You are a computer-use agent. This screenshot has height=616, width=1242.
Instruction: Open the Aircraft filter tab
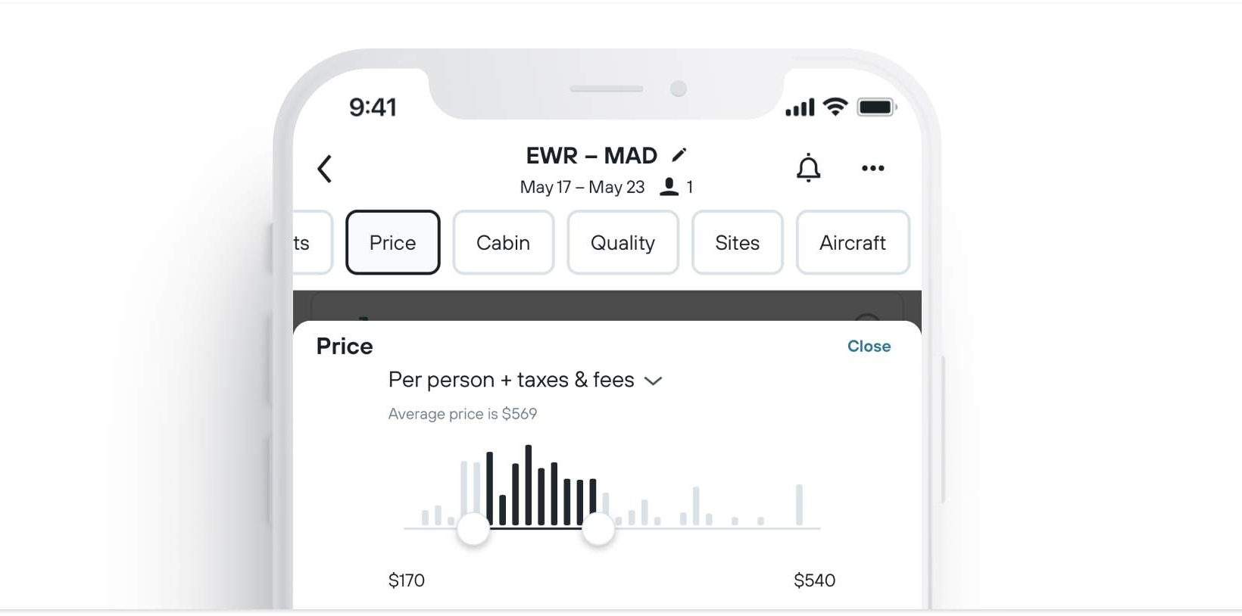pyautogui.click(x=853, y=242)
